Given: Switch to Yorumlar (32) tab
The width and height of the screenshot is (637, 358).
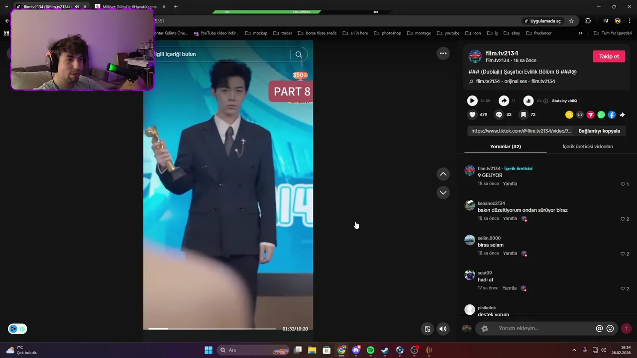Looking at the screenshot, I should coord(505,146).
